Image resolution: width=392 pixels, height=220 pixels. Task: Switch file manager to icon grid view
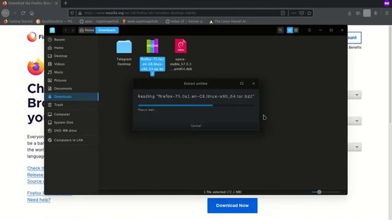click(290, 30)
